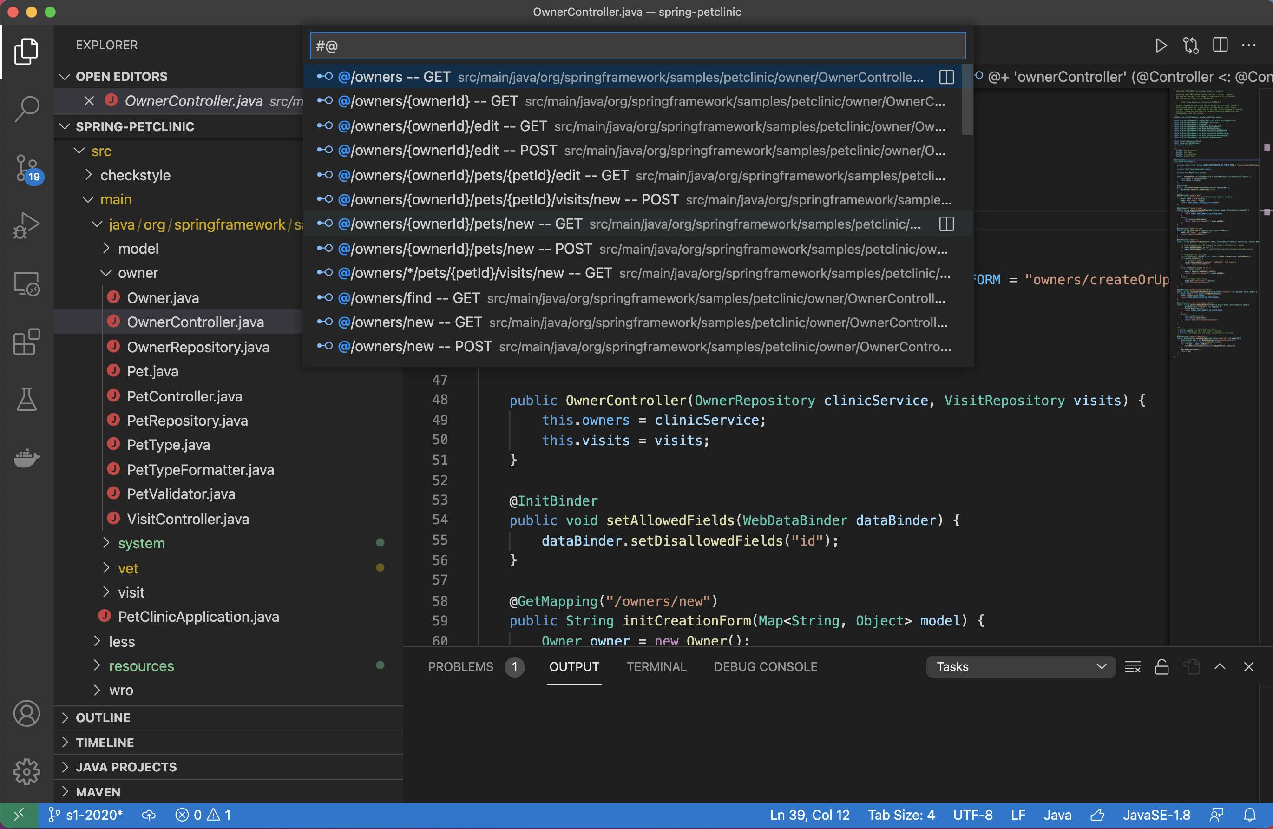Run the Java file with play icon
The image size is (1273, 829).
1161,46
